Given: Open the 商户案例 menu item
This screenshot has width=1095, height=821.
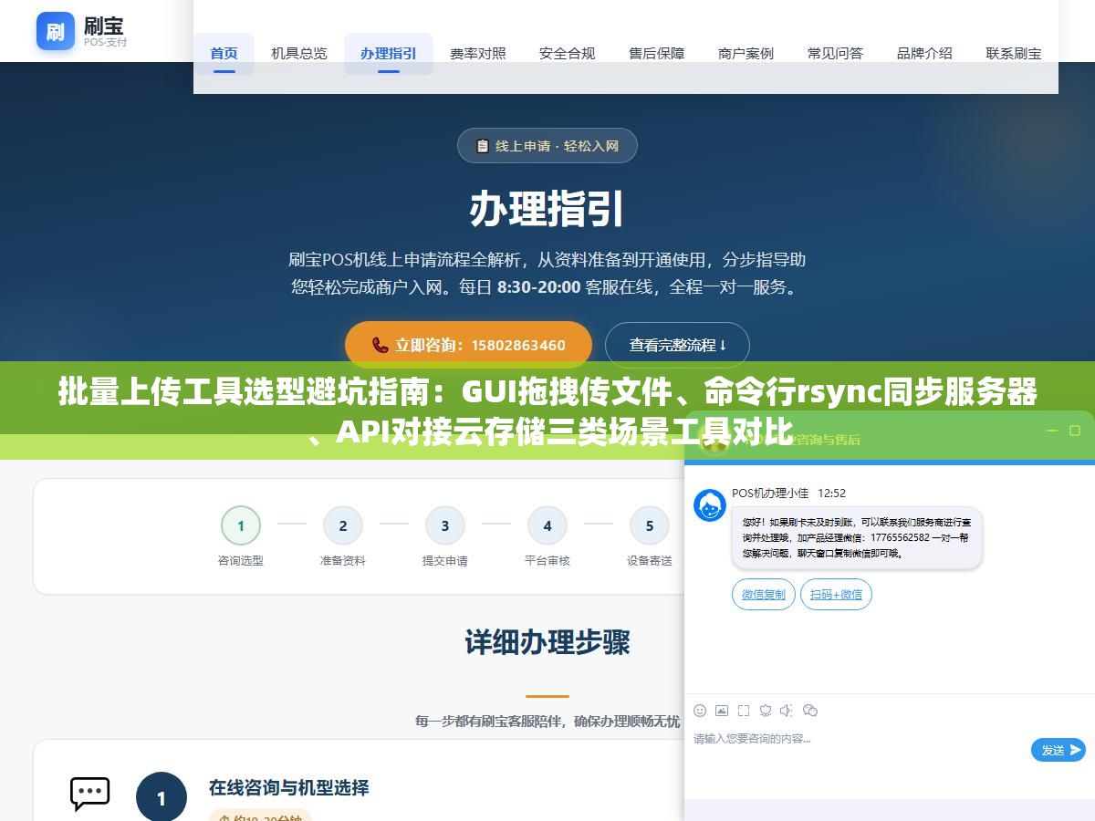Looking at the screenshot, I should 746,53.
